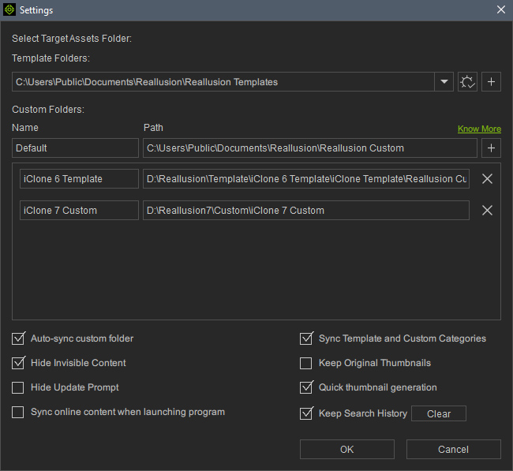Click the Select Target Assets Folder label
This screenshot has height=471, width=513.
tap(72, 39)
